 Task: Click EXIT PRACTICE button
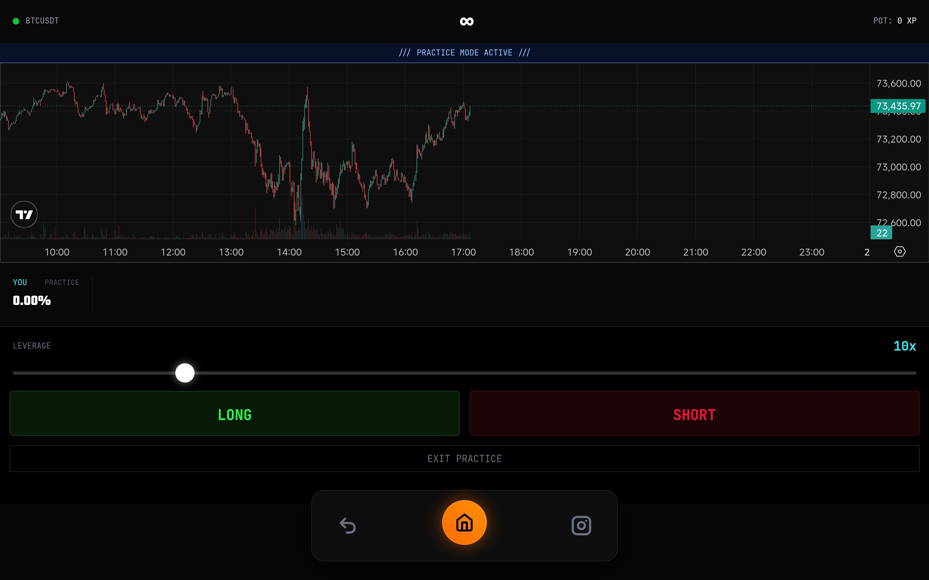click(x=464, y=459)
